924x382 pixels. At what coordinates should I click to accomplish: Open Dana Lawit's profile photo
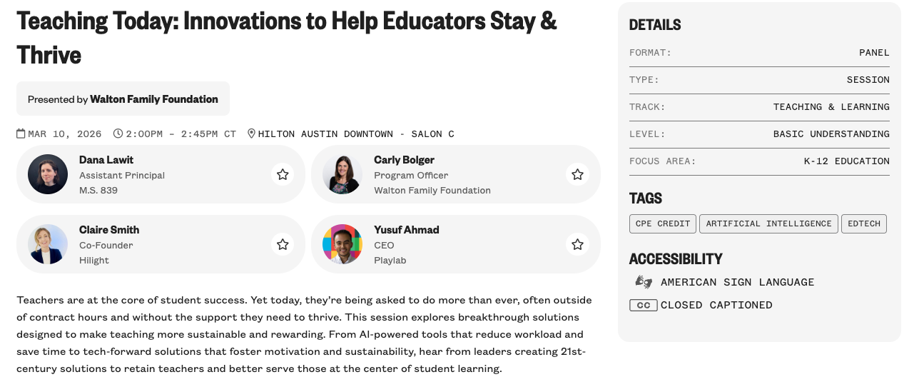coord(48,174)
